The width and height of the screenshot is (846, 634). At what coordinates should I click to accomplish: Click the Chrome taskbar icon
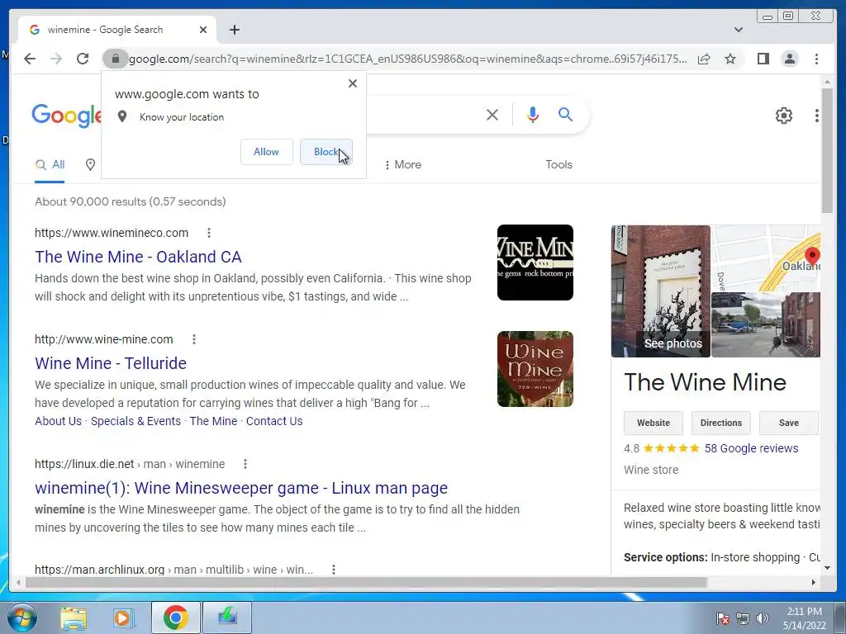pyautogui.click(x=176, y=617)
